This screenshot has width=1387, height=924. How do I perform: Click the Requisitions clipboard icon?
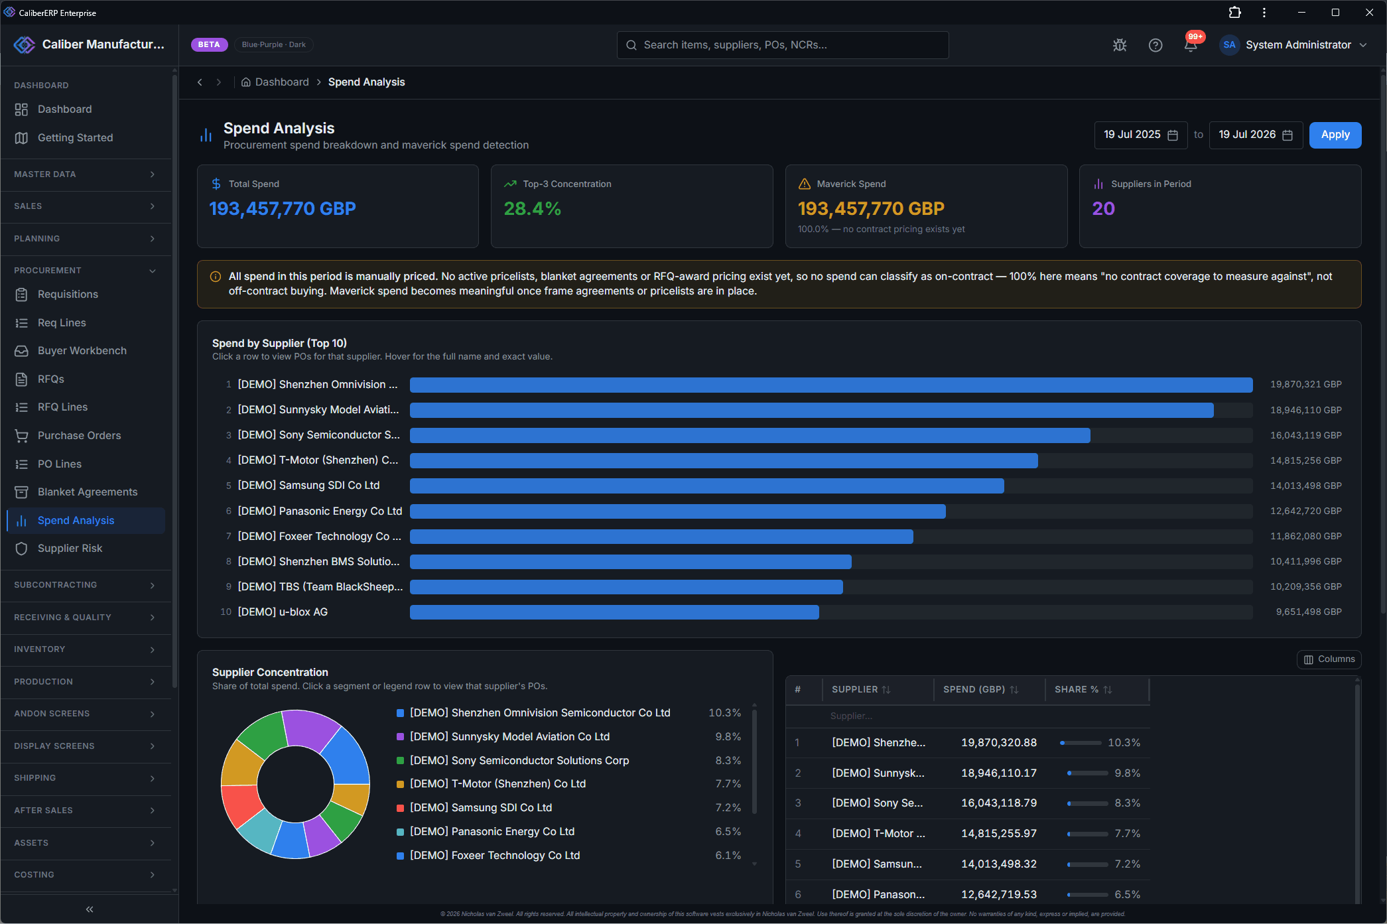click(x=21, y=295)
